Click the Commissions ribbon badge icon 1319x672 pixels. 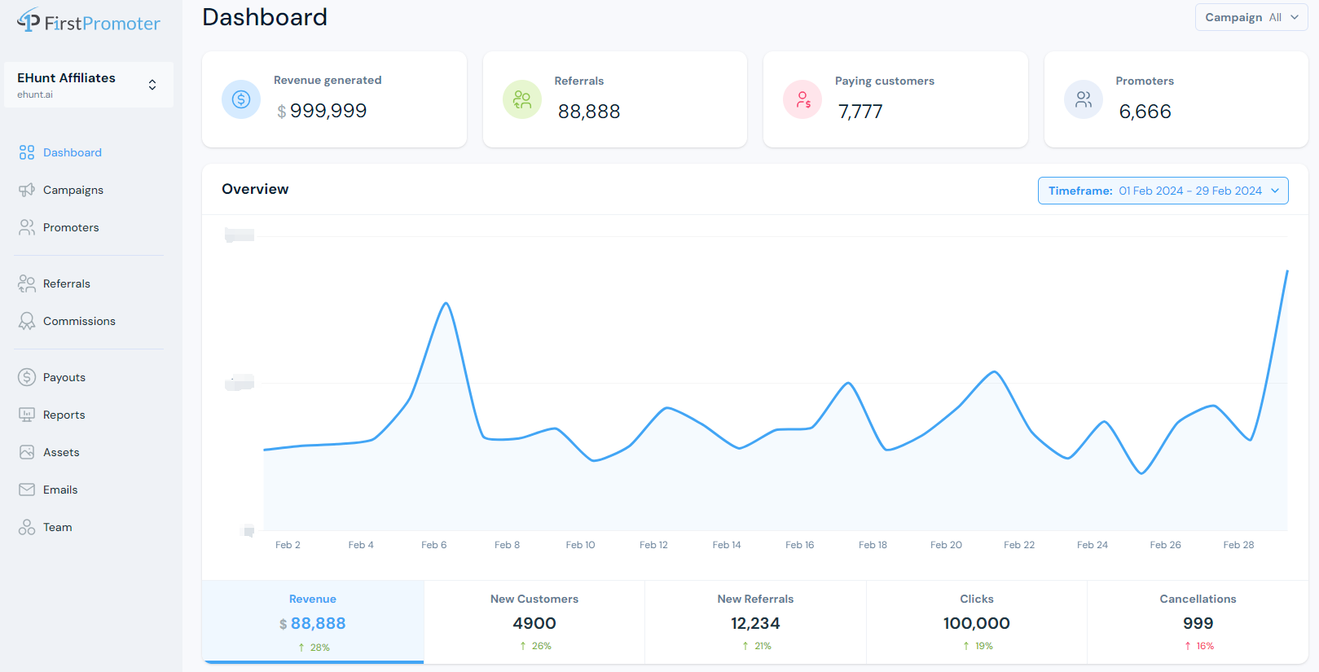click(27, 321)
